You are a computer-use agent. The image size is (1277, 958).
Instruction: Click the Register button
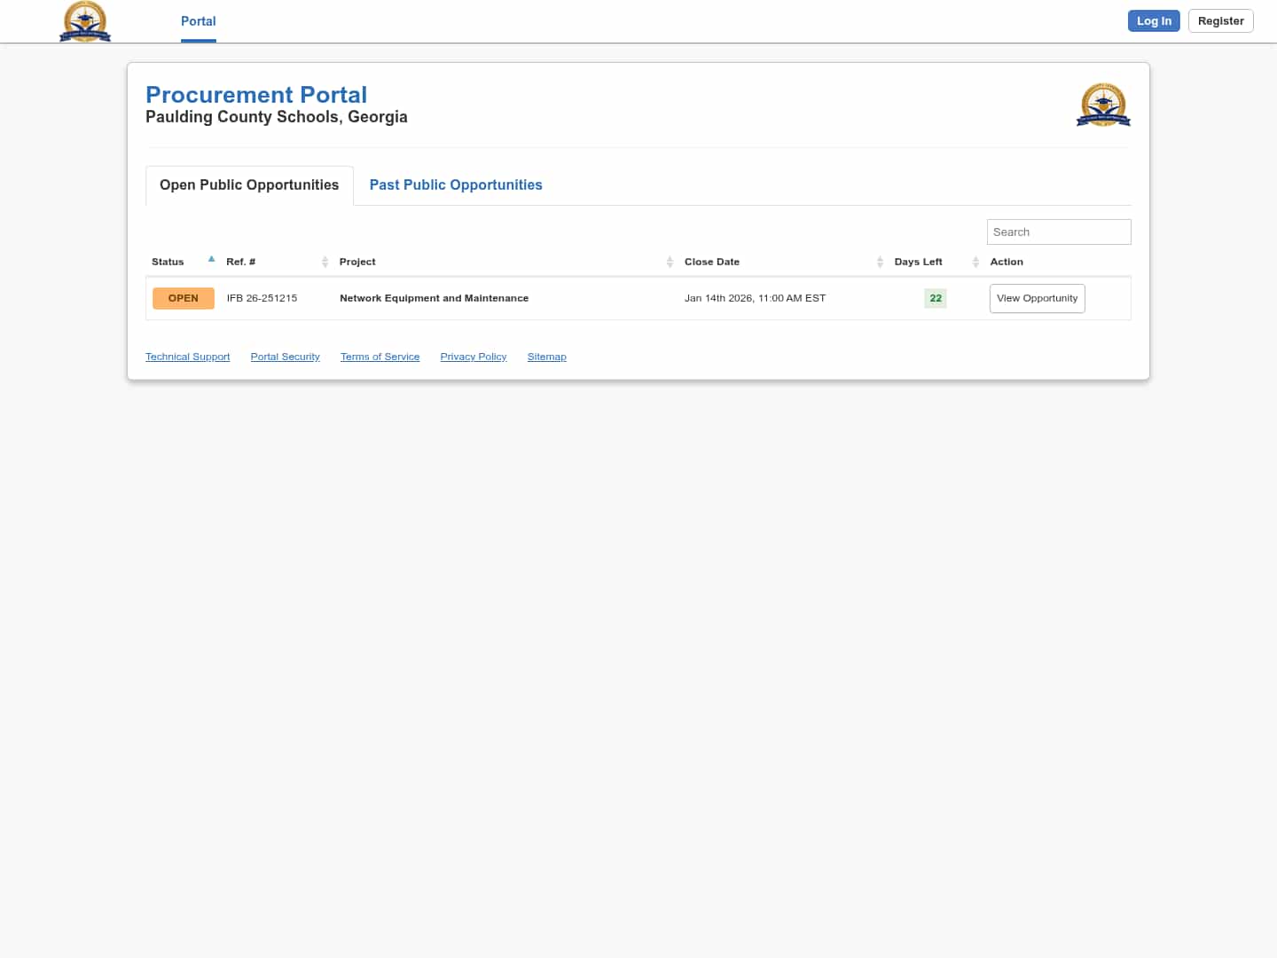[x=1220, y=21]
